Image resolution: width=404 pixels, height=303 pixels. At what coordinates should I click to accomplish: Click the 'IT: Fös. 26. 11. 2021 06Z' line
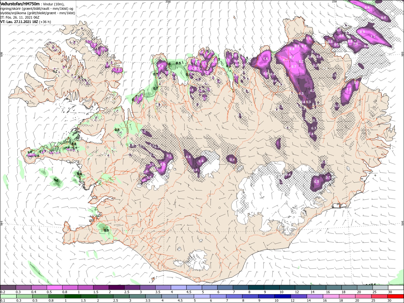[x=21, y=17]
